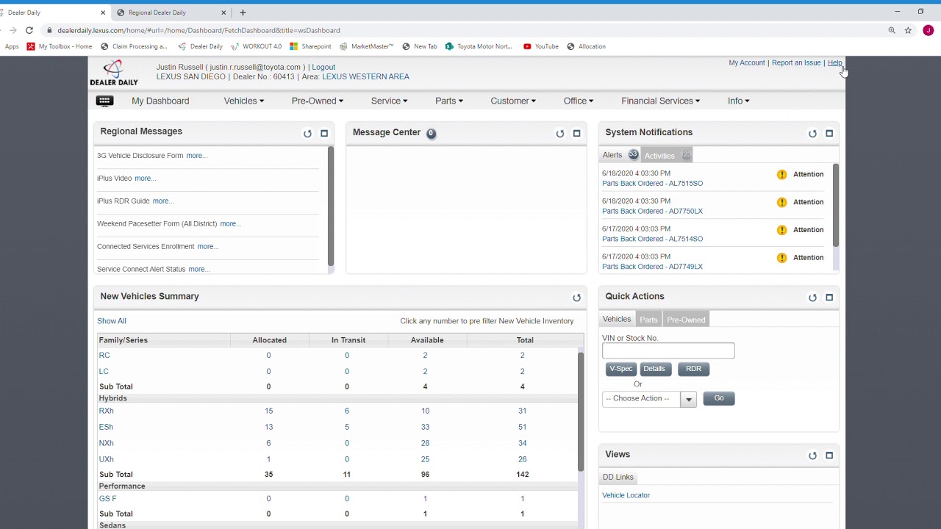Image resolution: width=941 pixels, height=529 pixels.
Task: Open the YouTube bookmark
Action: pos(540,46)
